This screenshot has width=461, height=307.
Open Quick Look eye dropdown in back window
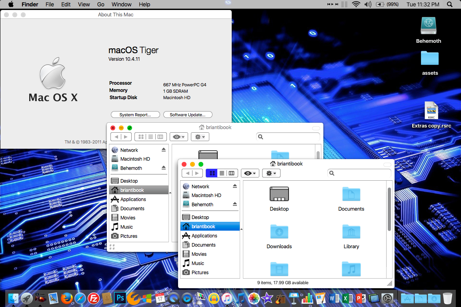pyautogui.click(x=179, y=137)
